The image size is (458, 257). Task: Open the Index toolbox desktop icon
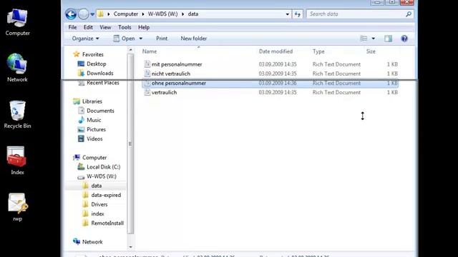17,161
